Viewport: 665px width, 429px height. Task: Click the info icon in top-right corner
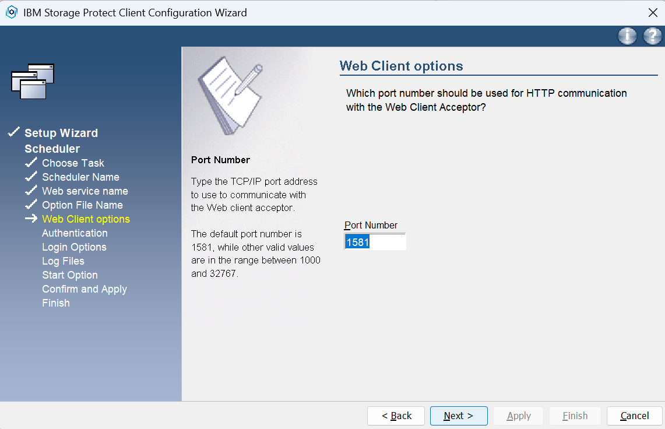(627, 36)
